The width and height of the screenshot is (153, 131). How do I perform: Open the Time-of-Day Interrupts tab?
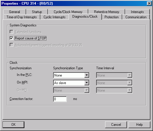(x=22, y=17)
